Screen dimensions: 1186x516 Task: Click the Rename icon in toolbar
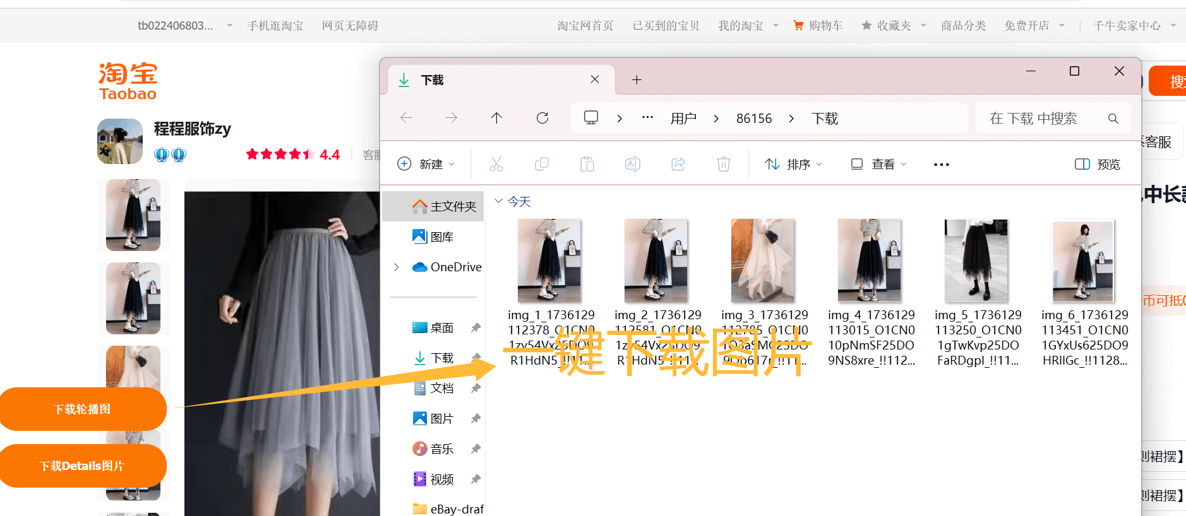pyautogui.click(x=633, y=164)
